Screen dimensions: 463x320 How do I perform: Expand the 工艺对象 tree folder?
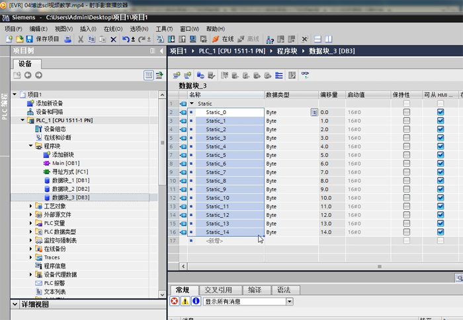click(30, 206)
